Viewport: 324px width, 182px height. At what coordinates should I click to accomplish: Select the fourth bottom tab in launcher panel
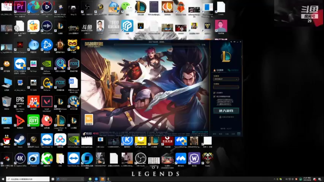coord(233,134)
